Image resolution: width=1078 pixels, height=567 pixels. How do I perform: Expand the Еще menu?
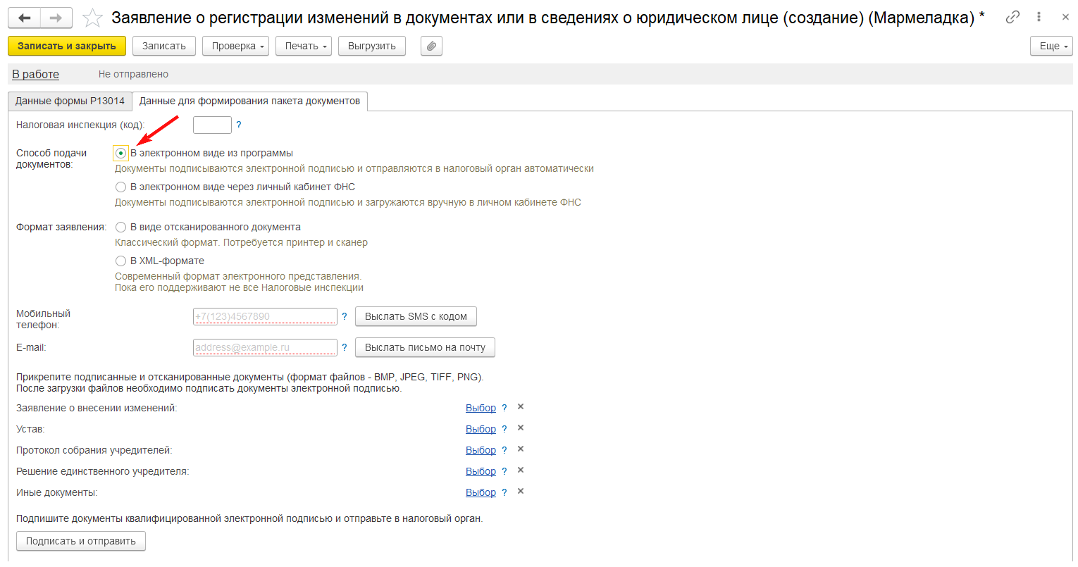[1051, 46]
